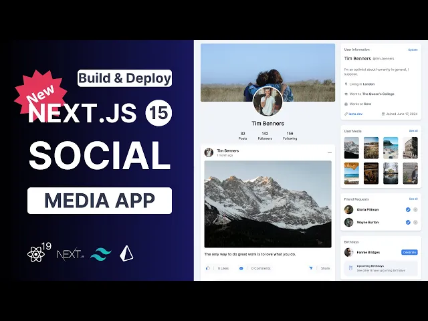Click the React 19 logo
Viewport: 428px width, 321px height.
tap(39, 252)
